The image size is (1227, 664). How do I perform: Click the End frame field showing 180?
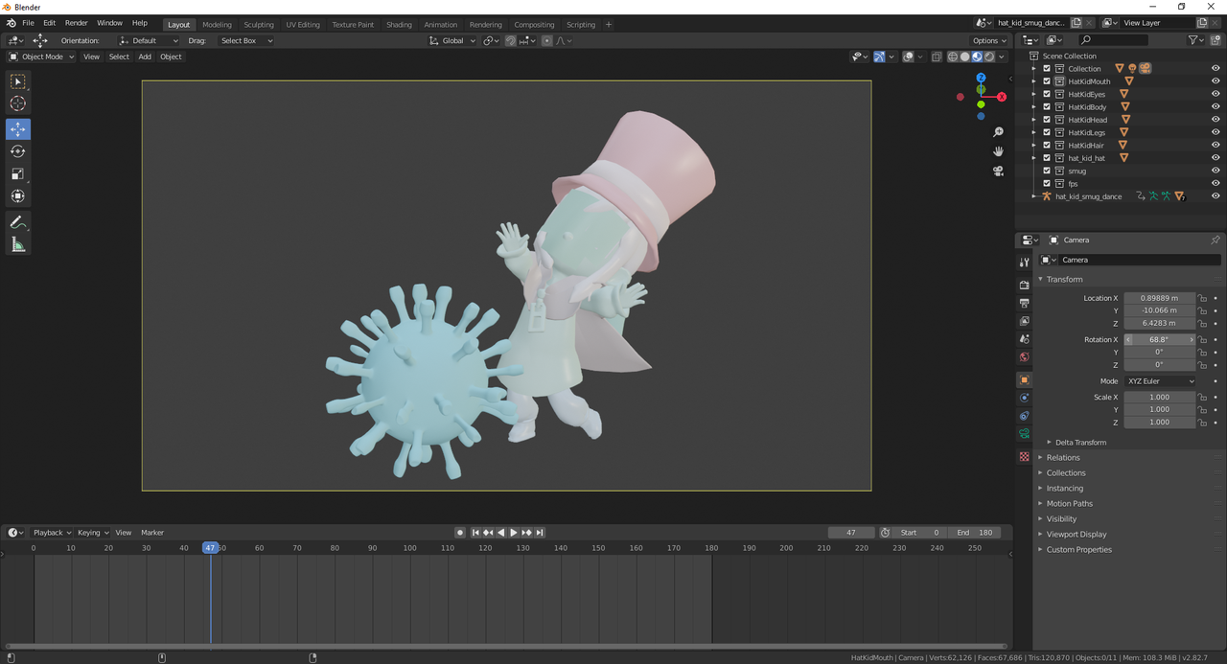[975, 533]
